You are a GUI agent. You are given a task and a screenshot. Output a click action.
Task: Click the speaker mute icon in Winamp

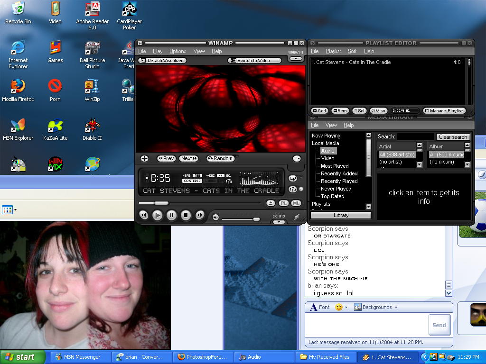coord(215,217)
